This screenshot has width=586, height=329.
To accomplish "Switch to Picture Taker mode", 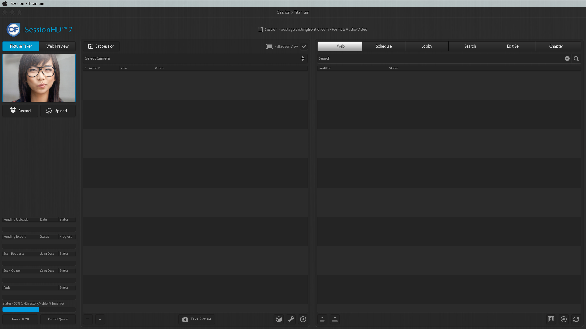I will pyautogui.click(x=21, y=46).
